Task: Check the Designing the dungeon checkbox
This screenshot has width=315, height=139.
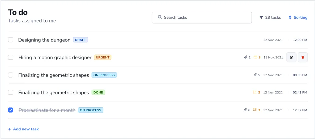Action: (x=10, y=40)
